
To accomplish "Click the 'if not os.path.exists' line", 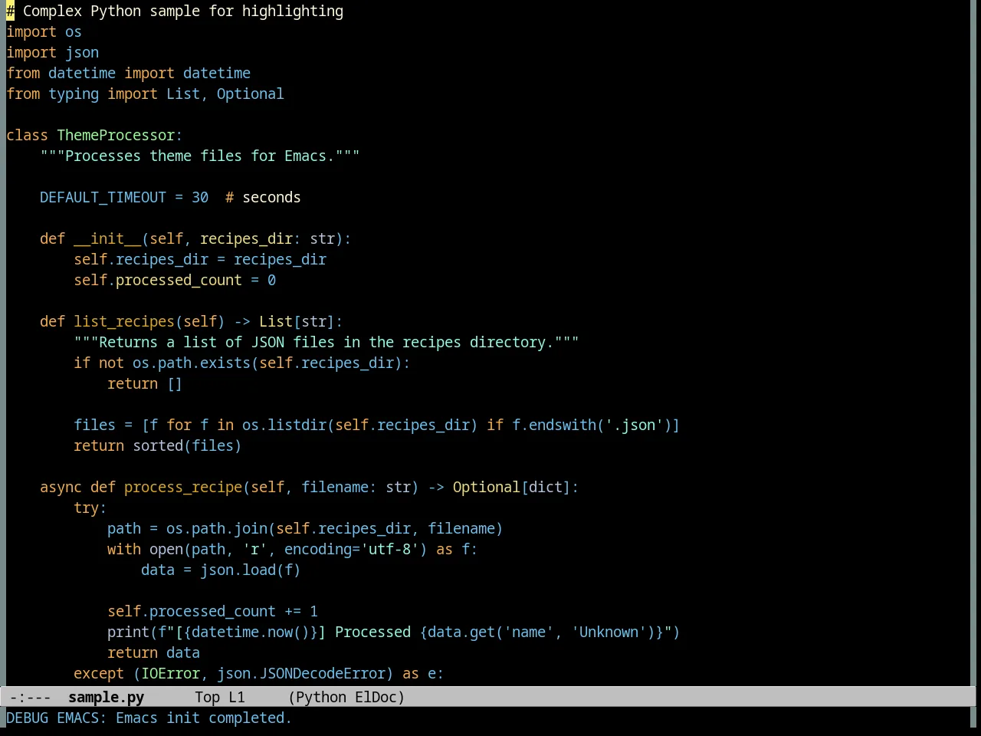I will coord(242,363).
